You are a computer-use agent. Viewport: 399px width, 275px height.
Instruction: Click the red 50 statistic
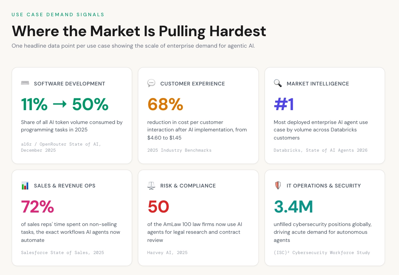[x=158, y=207]
